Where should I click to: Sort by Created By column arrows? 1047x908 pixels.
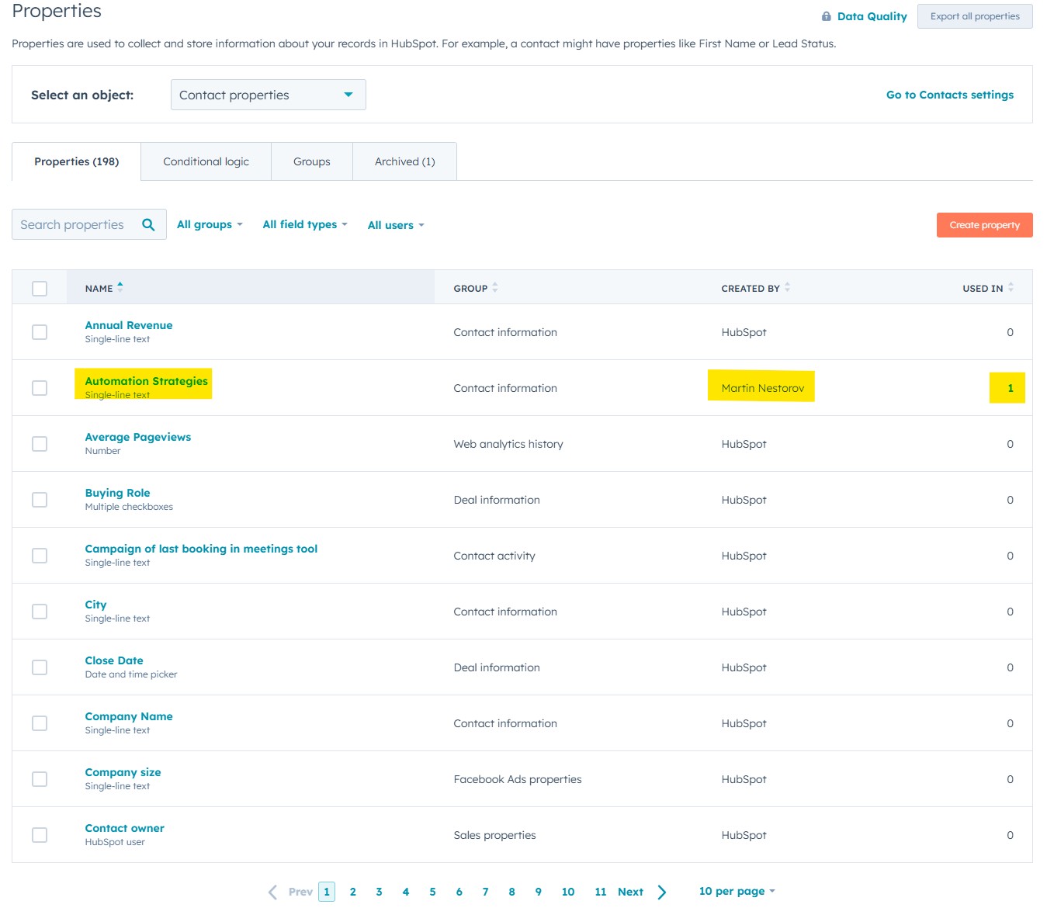787,288
